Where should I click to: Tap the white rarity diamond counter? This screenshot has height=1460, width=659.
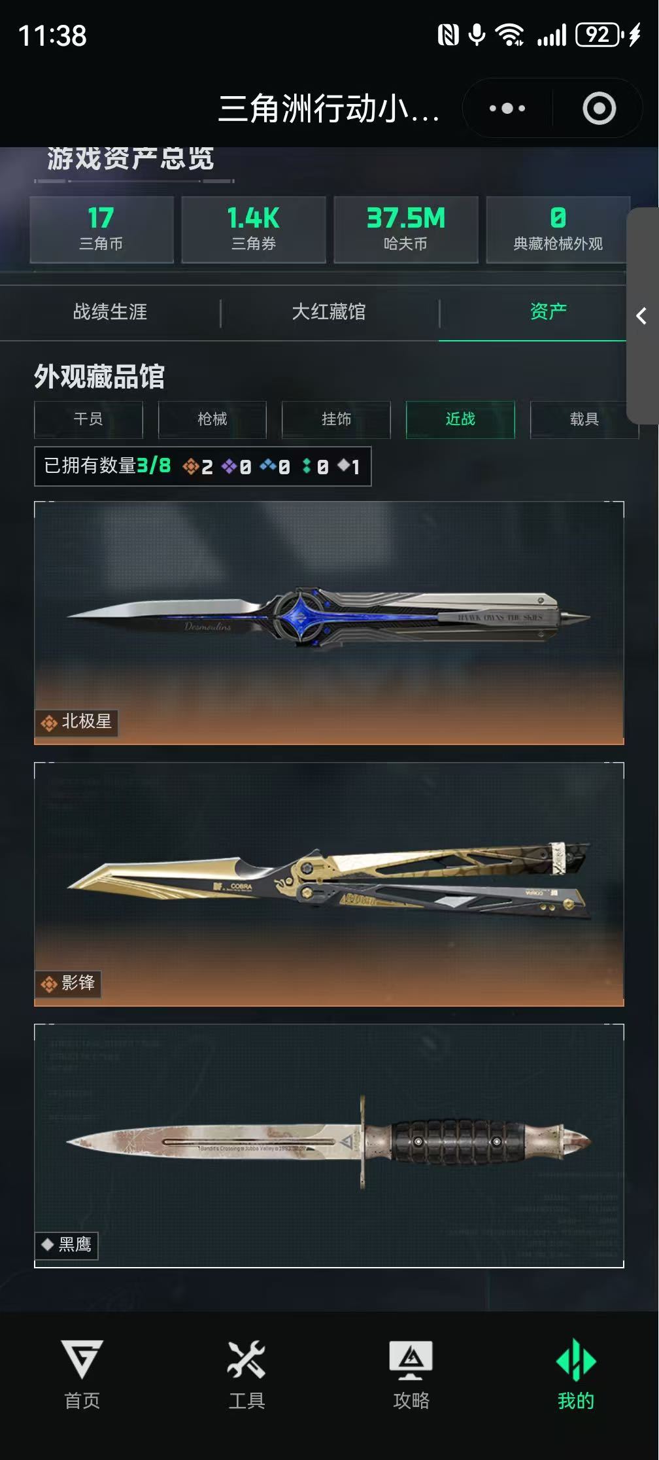click(x=348, y=466)
